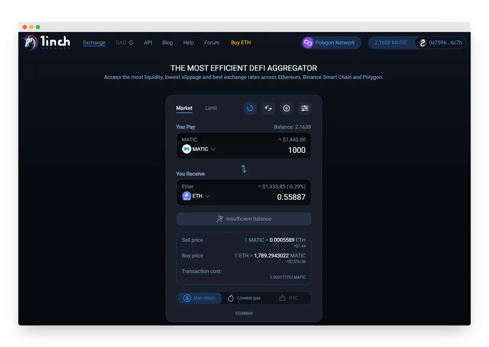
Task: Click the Ether token name label
Action: click(x=188, y=187)
